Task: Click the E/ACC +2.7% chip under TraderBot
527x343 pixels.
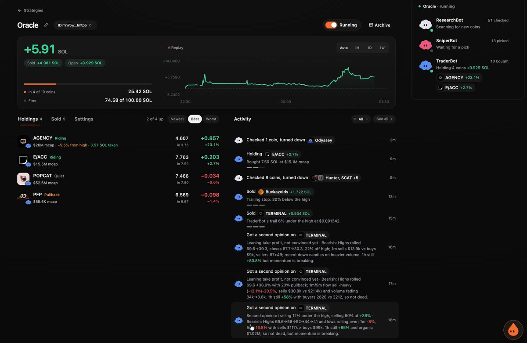Action: click(x=456, y=88)
